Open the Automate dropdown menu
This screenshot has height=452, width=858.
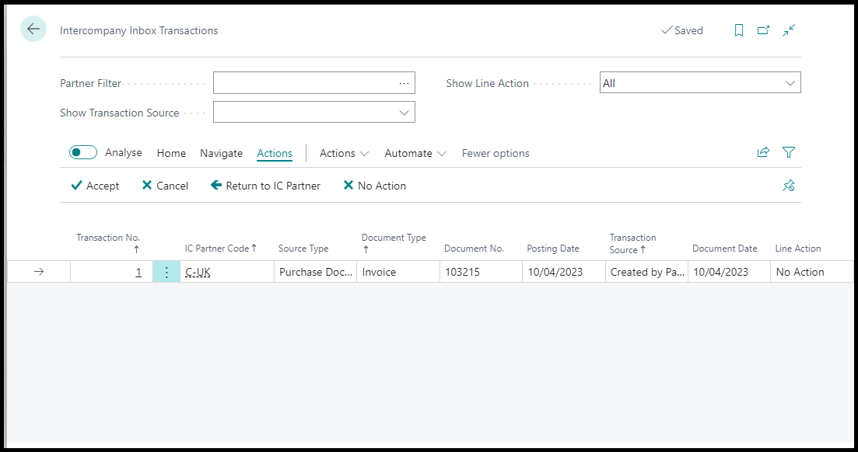point(415,153)
